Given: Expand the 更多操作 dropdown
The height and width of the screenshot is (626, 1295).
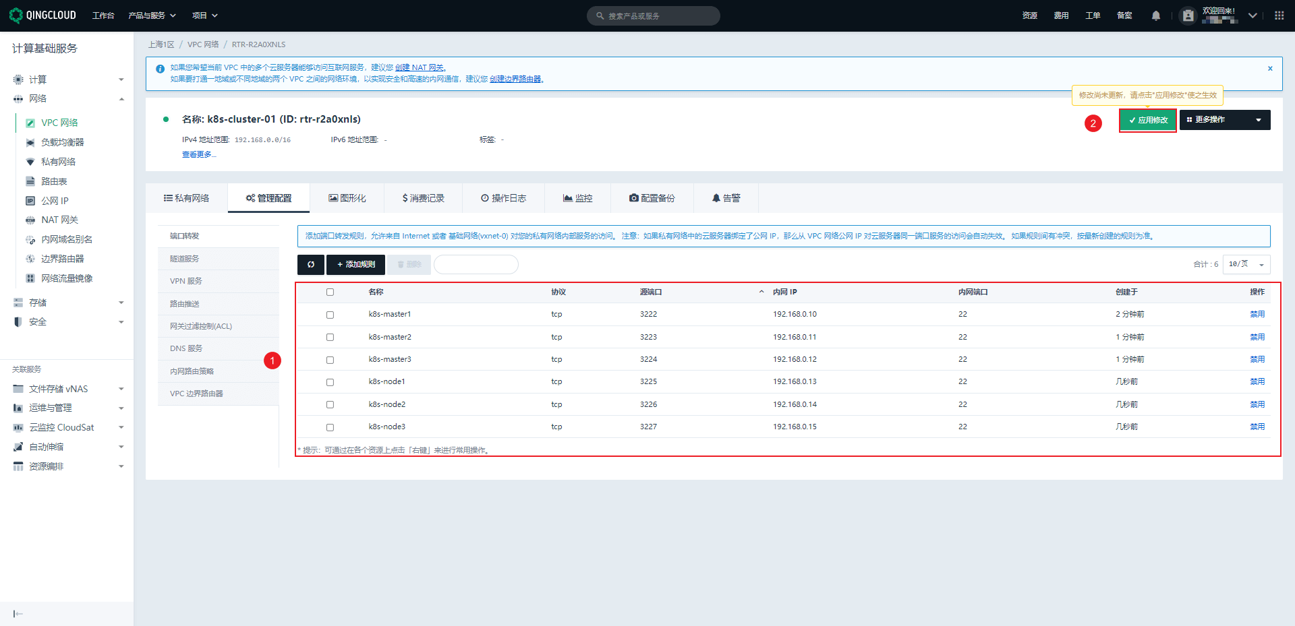Looking at the screenshot, I should click(x=1225, y=120).
